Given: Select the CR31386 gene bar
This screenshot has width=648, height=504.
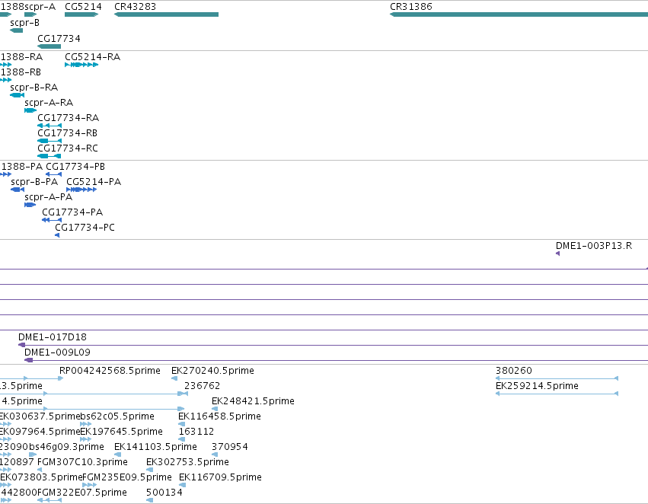Looking at the screenshot, I should (519, 14).
